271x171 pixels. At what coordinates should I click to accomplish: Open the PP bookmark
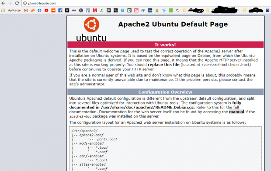[x=143, y=10]
